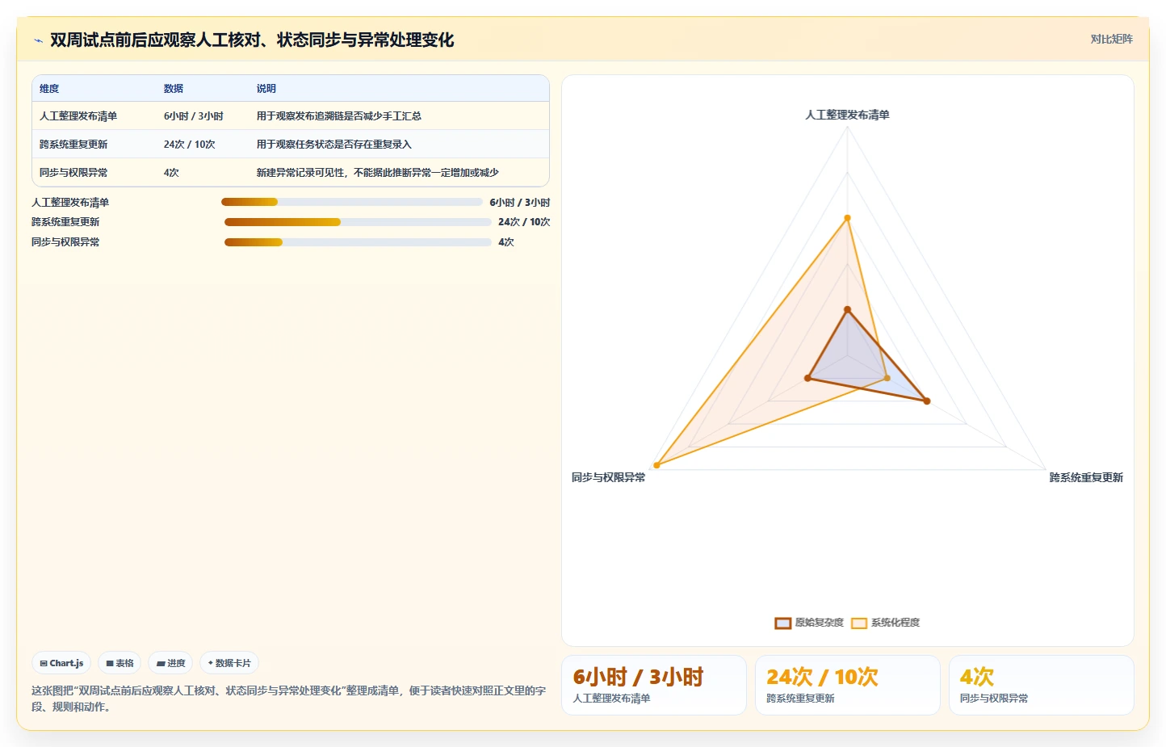Open the 24次 / 10次 data card
The width and height of the screenshot is (1166, 747).
pyautogui.click(x=848, y=685)
